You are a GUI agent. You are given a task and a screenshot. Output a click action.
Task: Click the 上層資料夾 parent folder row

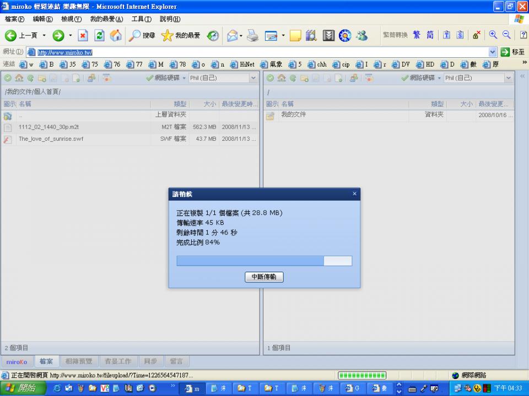[x=130, y=115]
